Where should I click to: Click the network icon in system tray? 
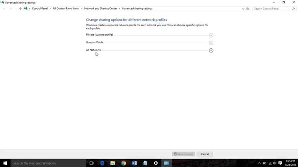(x=270, y=163)
